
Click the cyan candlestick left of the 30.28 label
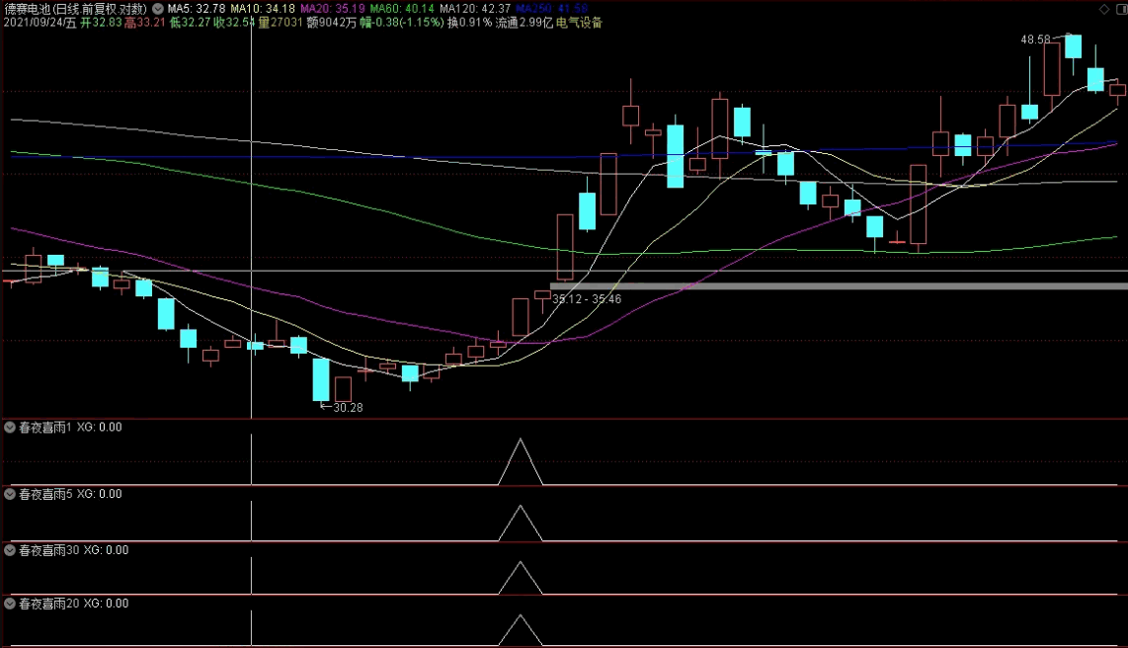(x=321, y=379)
